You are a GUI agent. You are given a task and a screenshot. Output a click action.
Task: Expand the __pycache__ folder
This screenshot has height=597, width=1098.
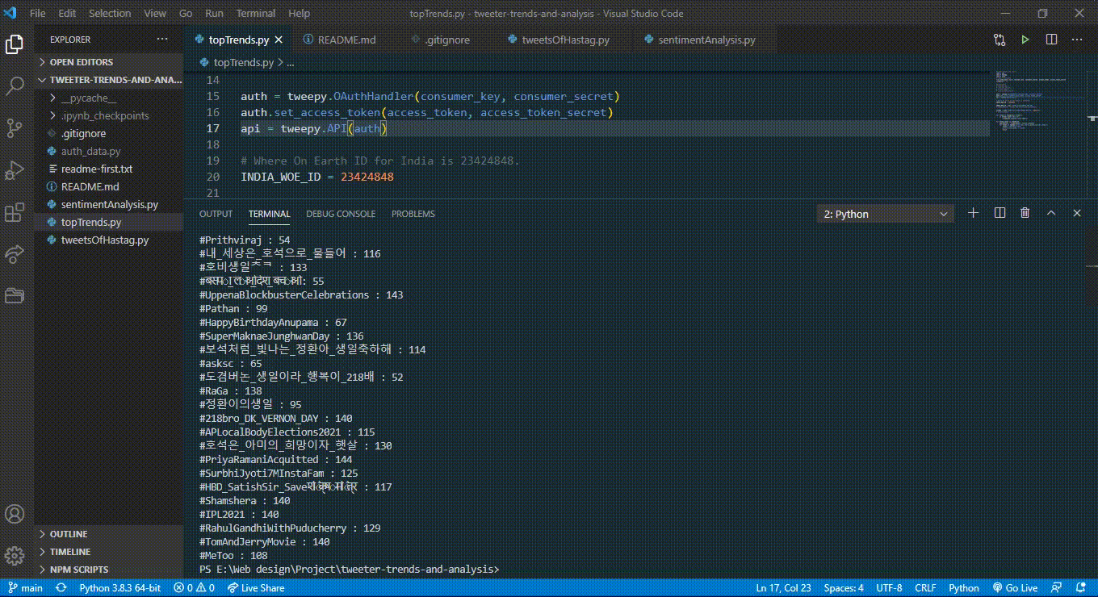(109, 98)
